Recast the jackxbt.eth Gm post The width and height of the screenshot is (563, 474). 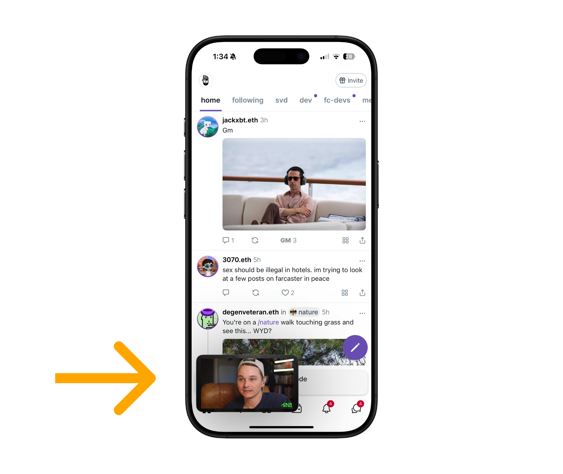coord(255,240)
